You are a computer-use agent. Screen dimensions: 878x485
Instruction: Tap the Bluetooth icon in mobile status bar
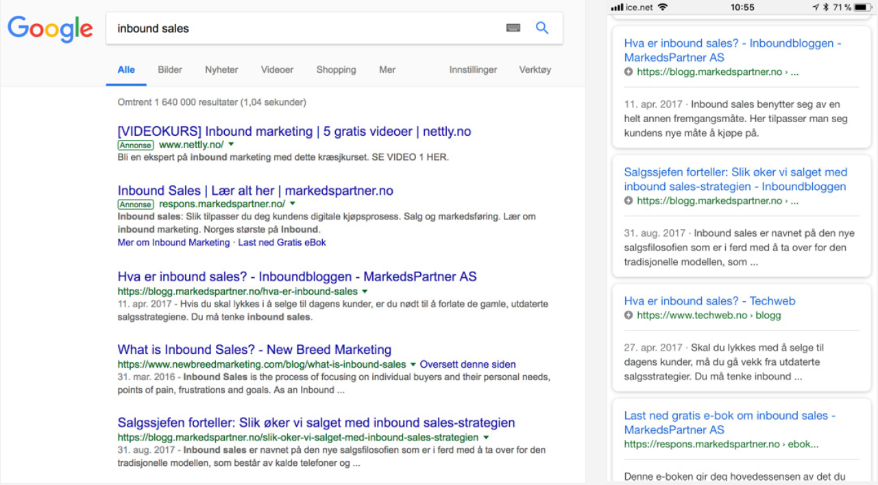pyautogui.click(x=826, y=8)
